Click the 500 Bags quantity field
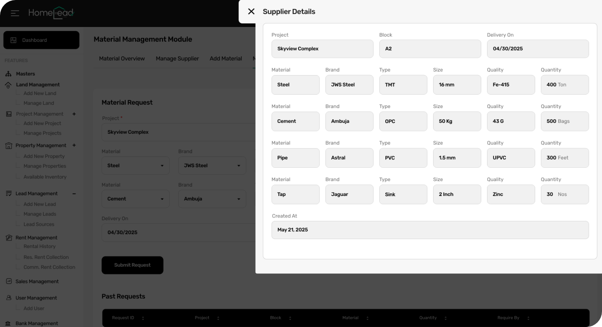This screenshot has height=327, width=602. [x=565, y=121]
